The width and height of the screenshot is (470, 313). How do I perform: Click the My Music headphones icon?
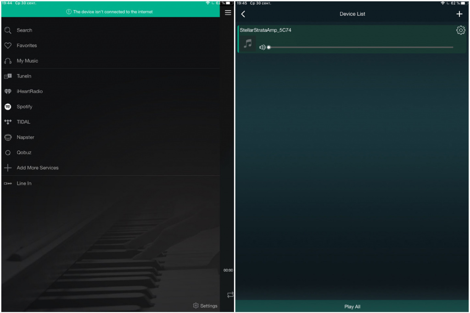[8, 61]
